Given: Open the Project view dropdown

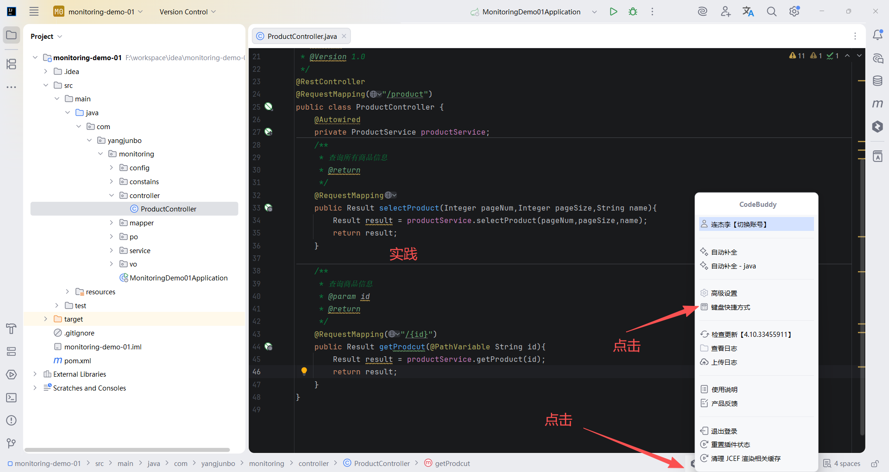Looking at the screenshot, I should [46, 36].
